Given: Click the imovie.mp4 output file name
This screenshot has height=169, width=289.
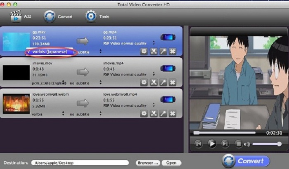Looking at the screenshot, I should pyautogui.click(x=114, y=63).
